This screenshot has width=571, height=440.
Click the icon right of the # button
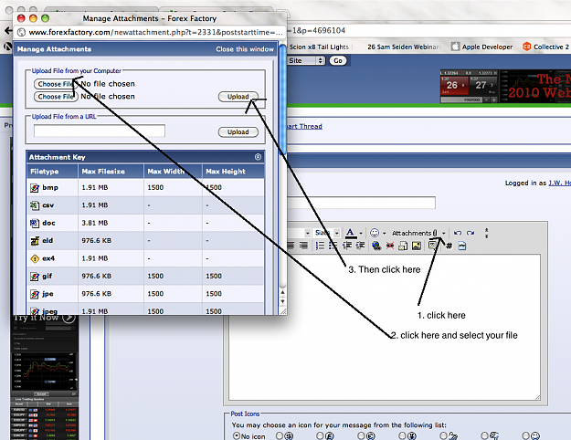click(x=462, y=246)
